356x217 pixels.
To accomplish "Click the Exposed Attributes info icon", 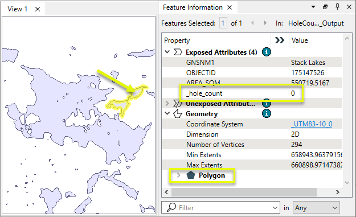I will coord(267,52).
